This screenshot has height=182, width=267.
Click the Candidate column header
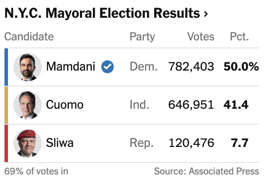[x=29, y=36]
